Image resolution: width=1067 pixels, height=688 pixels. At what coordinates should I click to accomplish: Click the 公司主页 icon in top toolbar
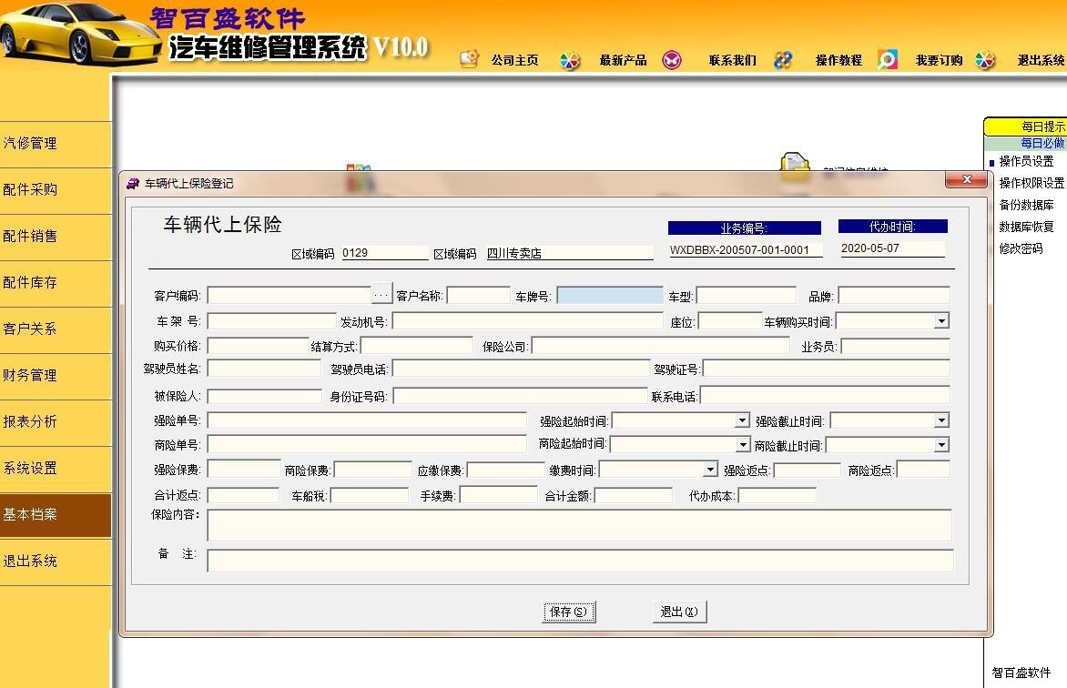coord(469,60)
